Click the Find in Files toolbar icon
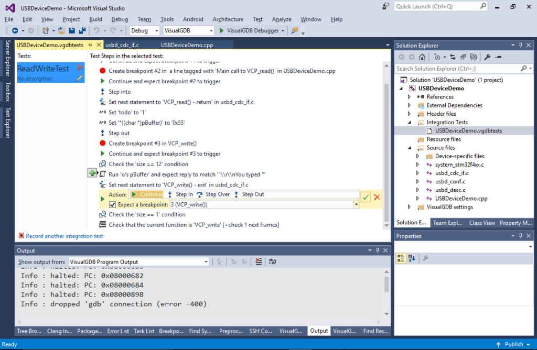The height and width of the screenshot is (350, 537). click(x=295, y=30)
